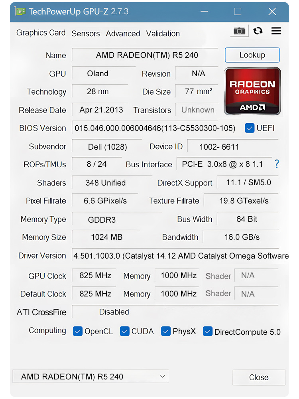Viewport: 299px width, 399px height.
Task: Click the Driver Version text field
Action: pyautogui.click(x=180, y=256)
